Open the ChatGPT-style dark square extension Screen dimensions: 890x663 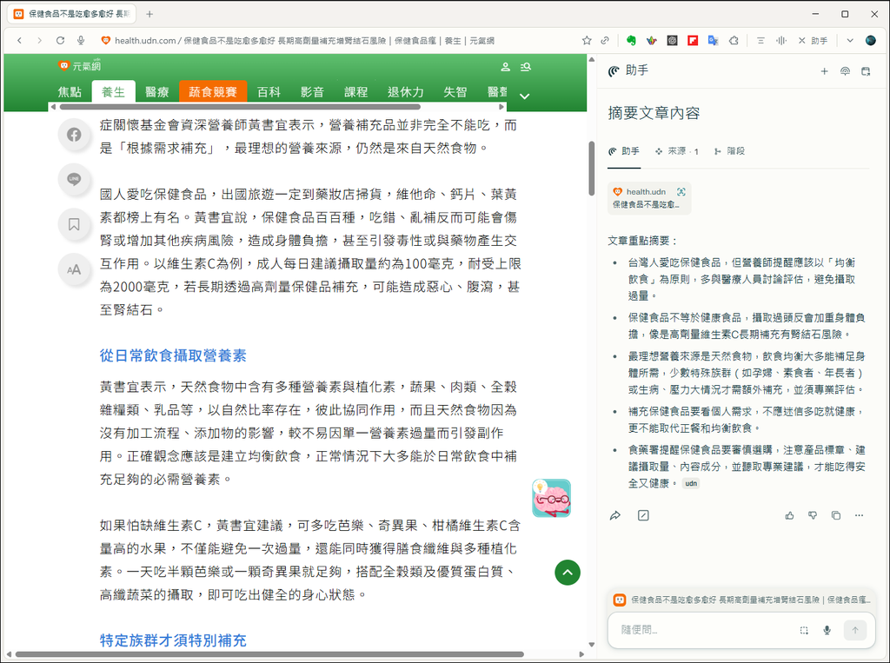pyautogui.click(x=672, y=40)
